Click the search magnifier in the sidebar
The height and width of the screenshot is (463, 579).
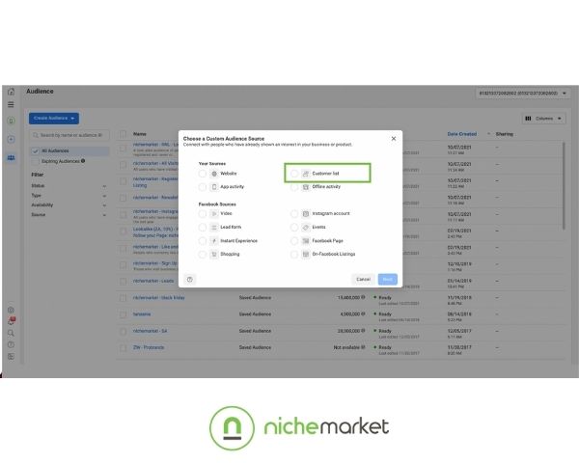[x=11, y=333]
